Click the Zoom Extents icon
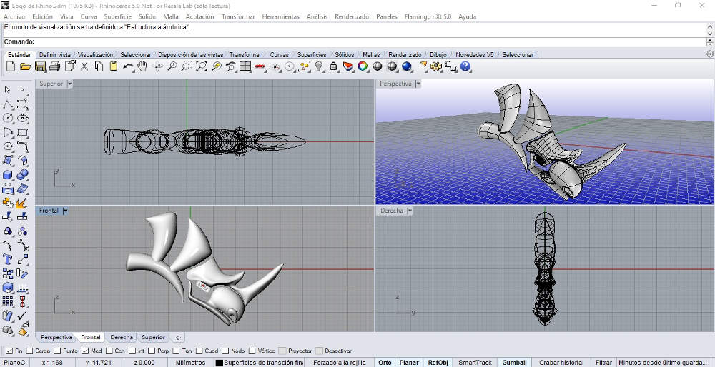Image resolution: width=715 pixels, height=367 pixels. coord(201,66)
